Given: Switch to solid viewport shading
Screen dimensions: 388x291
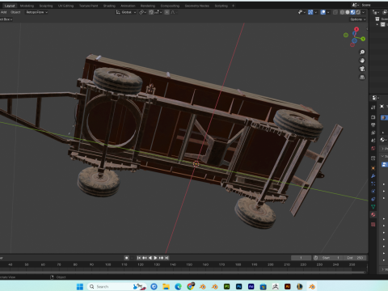Looking at the screenshot, I should pos(348,12).
